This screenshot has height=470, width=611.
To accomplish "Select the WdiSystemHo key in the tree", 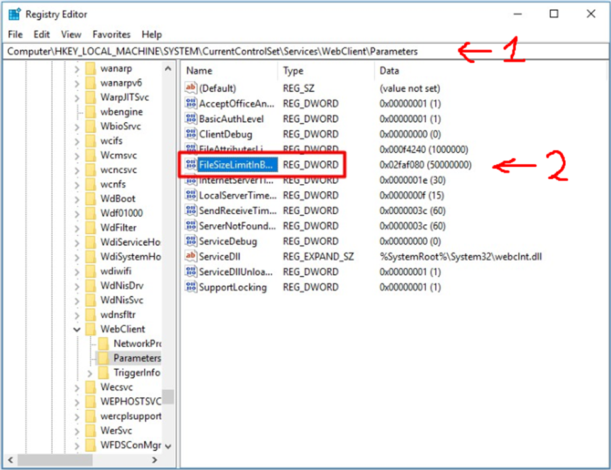I will 130,256.
